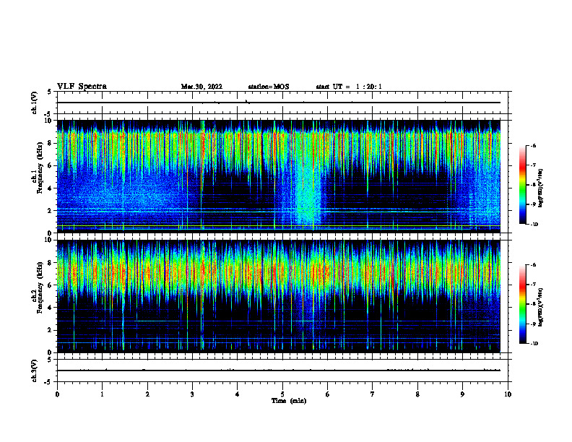Click the "Time (min)" axis label

click(289, 401)
